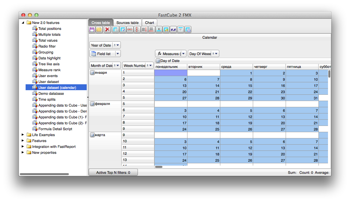Collapse the New 2.0 features folder
The image size is (350, 202).
[x=23, y=23]
